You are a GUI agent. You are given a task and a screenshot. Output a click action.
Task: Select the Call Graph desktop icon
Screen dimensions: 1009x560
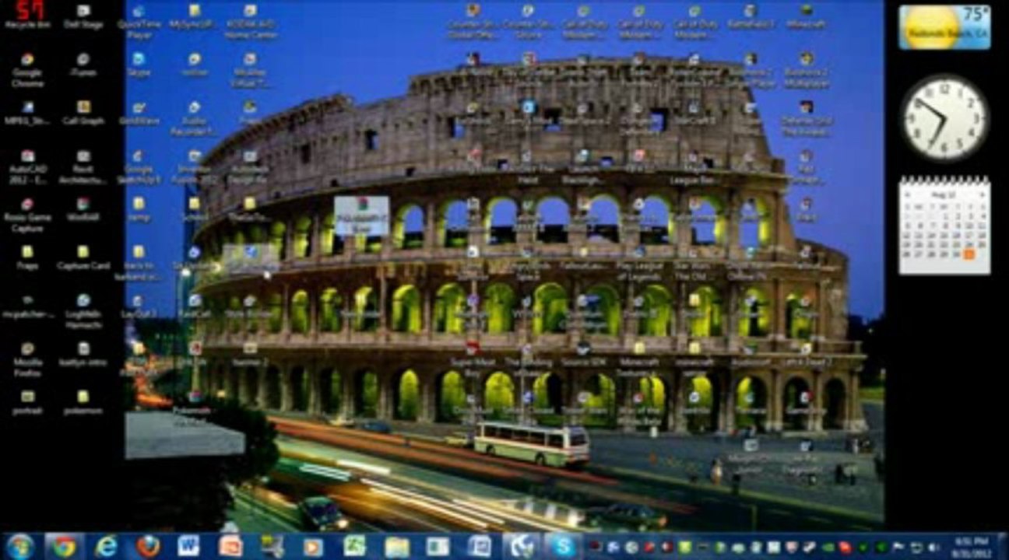click(x=83, y=113)
